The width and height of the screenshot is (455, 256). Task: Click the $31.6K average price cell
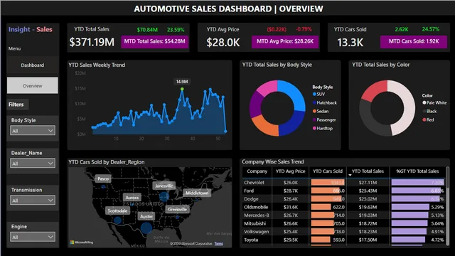pos(291,207)
